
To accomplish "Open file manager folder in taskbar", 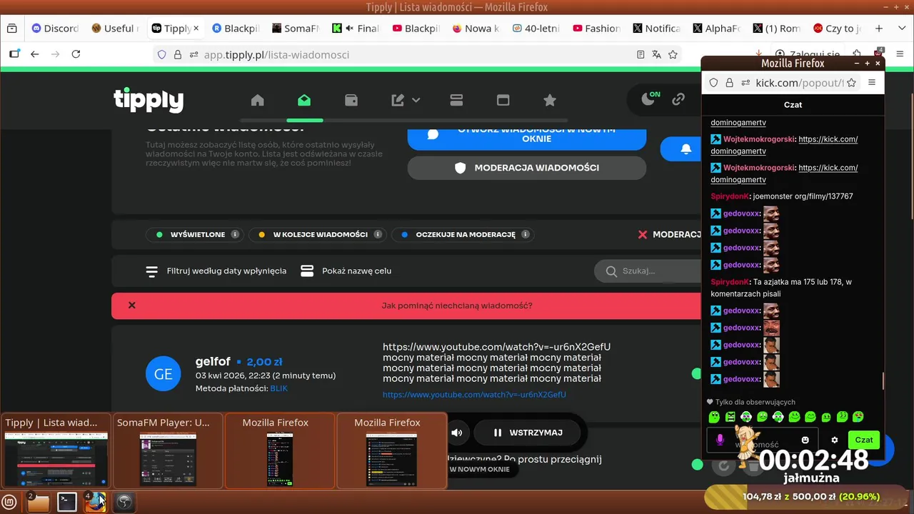I will coord(39,502).
